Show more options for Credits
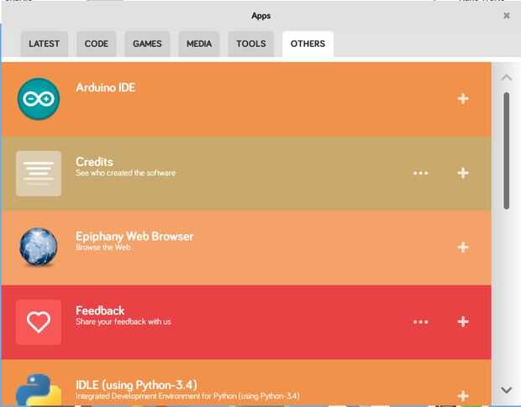The height and width of the screenshot is (407, 521). (421, 173)
